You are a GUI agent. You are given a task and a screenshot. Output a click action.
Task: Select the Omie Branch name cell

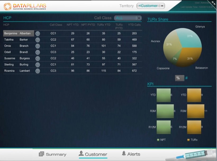19,46
